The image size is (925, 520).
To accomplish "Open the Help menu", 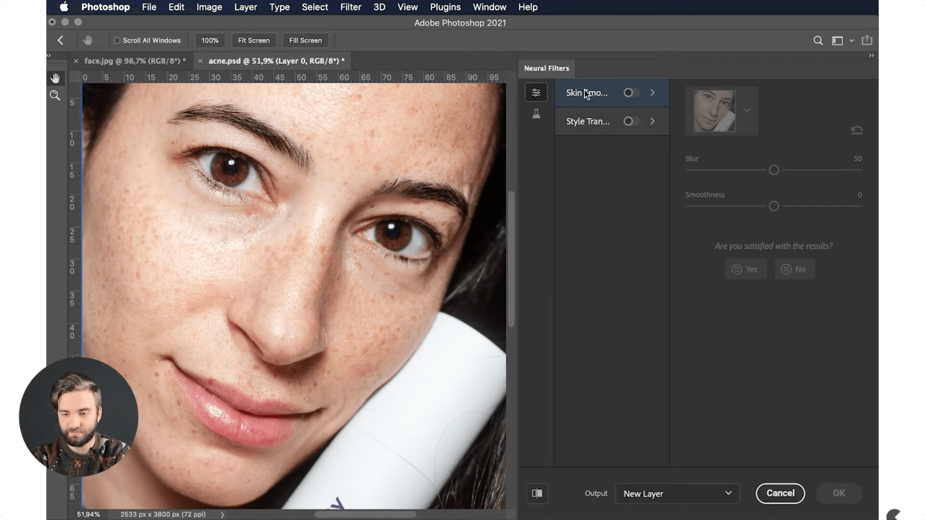I will pos(527,7).
